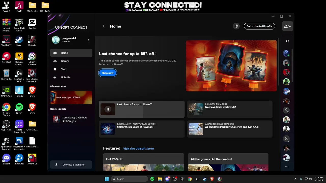326x183 pixels.
Task: Open the Whitebuffs text file on the desktop
Action: (x=32, y=142)
